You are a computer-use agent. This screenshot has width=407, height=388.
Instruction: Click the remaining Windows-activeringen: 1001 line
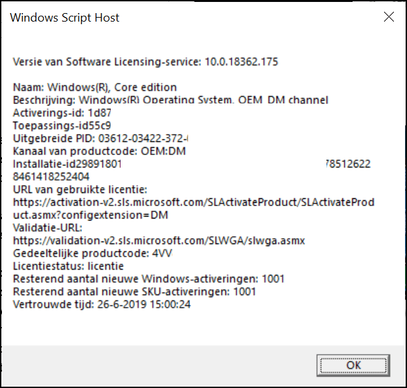tap(149, 279)
